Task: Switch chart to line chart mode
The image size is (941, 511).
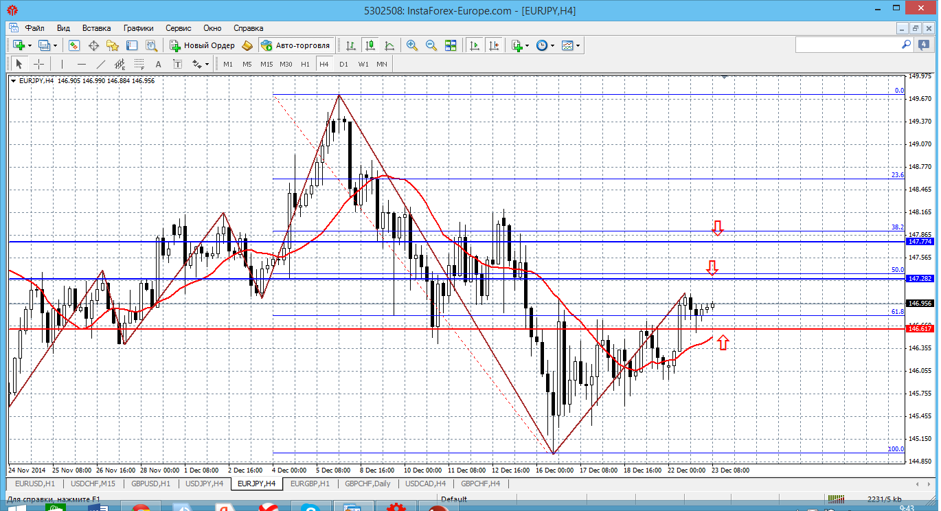Action: pyautogui.click(x=389, y=45)
